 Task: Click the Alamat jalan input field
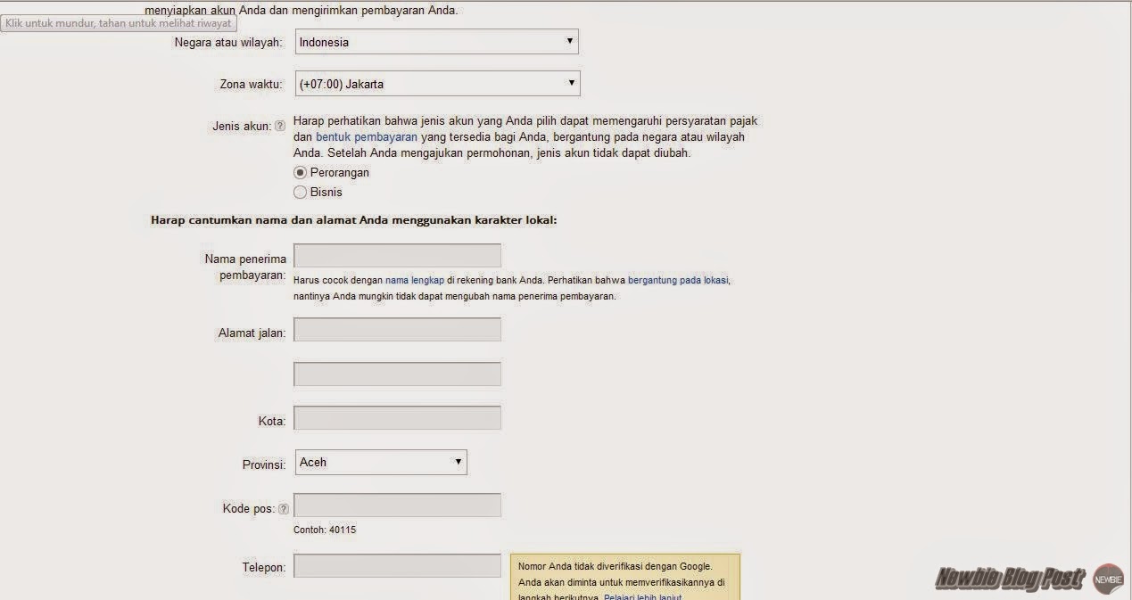click(396, 329)
